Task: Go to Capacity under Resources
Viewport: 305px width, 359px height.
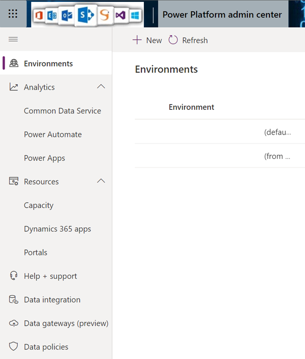Action: point(38,205)
